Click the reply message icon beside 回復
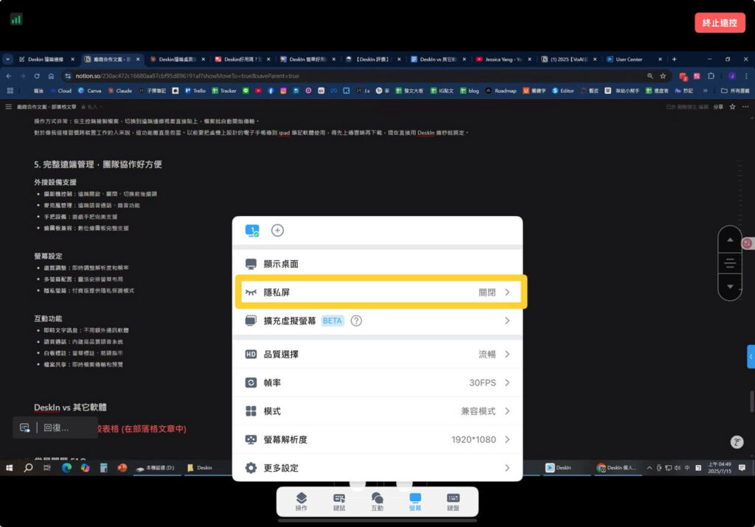This screenshot has width=755, height=527. pyautogui.click(x=24, y=427)
